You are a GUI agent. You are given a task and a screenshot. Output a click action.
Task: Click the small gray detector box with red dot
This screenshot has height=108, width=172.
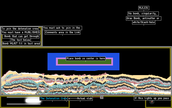[102, 97]
